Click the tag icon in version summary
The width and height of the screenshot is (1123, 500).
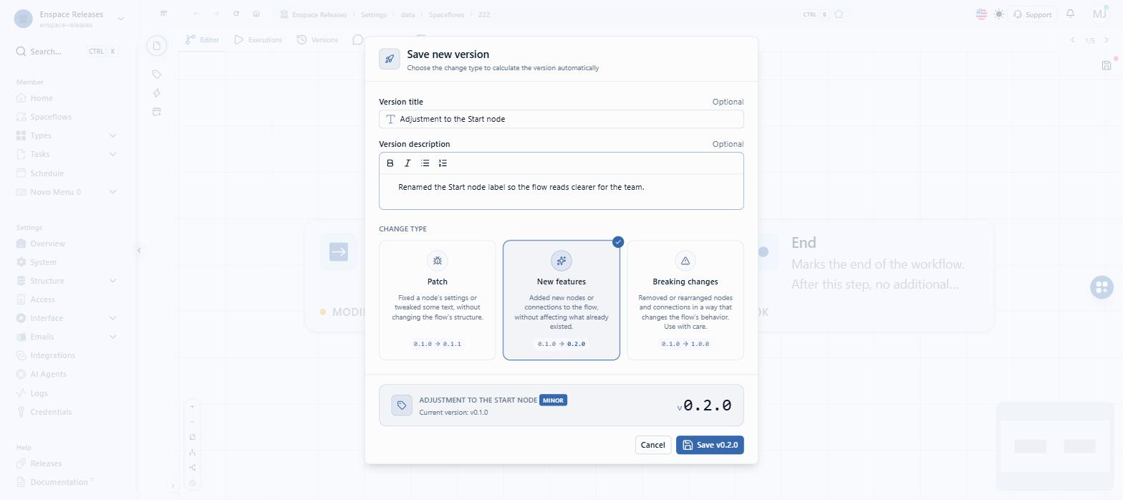click(x=402, y=405)
